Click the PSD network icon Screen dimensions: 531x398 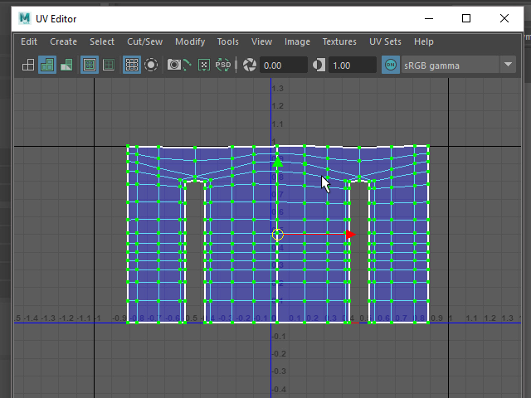(x=223, y=65)
